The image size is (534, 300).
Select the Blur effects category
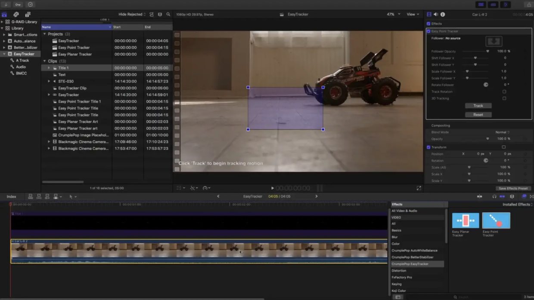[394, 237]
